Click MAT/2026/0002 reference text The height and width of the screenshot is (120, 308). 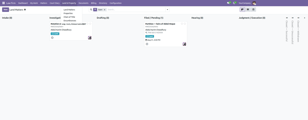pyautogui.click(x=152, y=27)
